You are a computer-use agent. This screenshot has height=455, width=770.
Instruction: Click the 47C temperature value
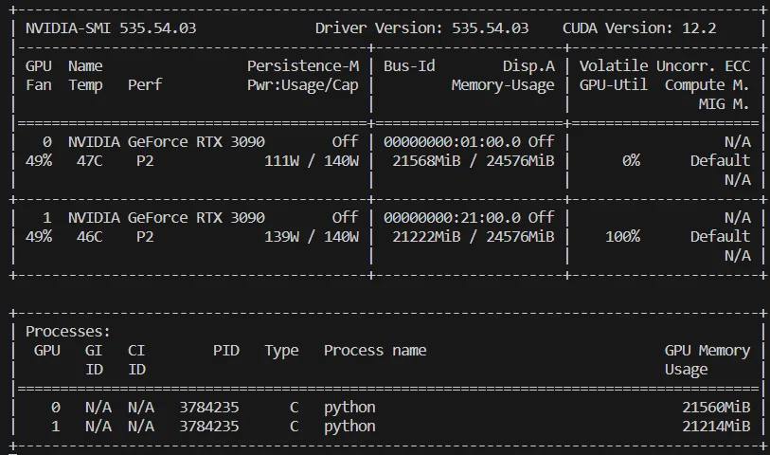(x=89, y=161)
